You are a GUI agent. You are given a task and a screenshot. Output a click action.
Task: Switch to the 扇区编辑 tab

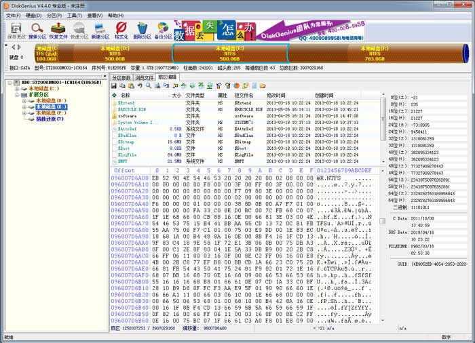(167, 77)
